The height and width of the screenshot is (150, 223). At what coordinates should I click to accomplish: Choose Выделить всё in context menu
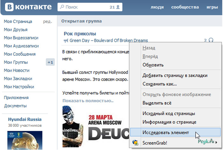click(157, 103)
